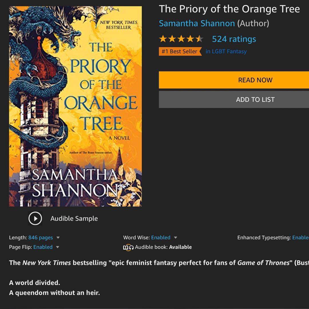This screenshot has width=309, height=309.
Task: Click the #1 Best Seller badge
Action: pos(180,51)
